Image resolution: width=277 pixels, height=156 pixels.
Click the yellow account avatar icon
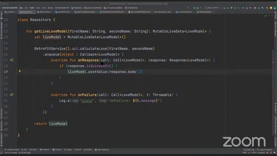point(271,8)
